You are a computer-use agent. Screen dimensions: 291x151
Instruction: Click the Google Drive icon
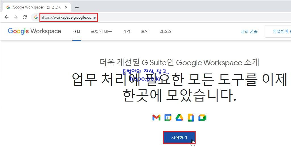click(179, 118)
